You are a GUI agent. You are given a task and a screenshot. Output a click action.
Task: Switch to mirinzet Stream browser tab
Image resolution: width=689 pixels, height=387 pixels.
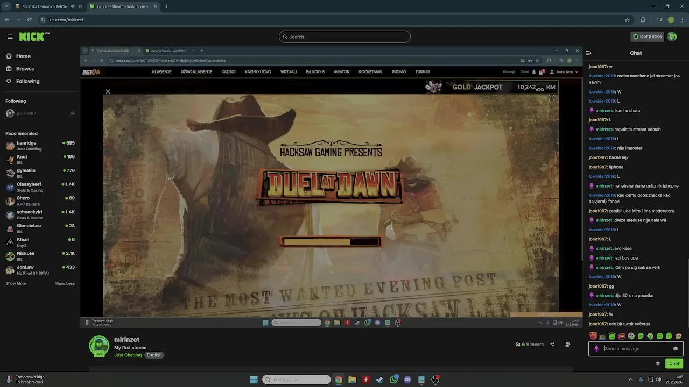[123, 6]
